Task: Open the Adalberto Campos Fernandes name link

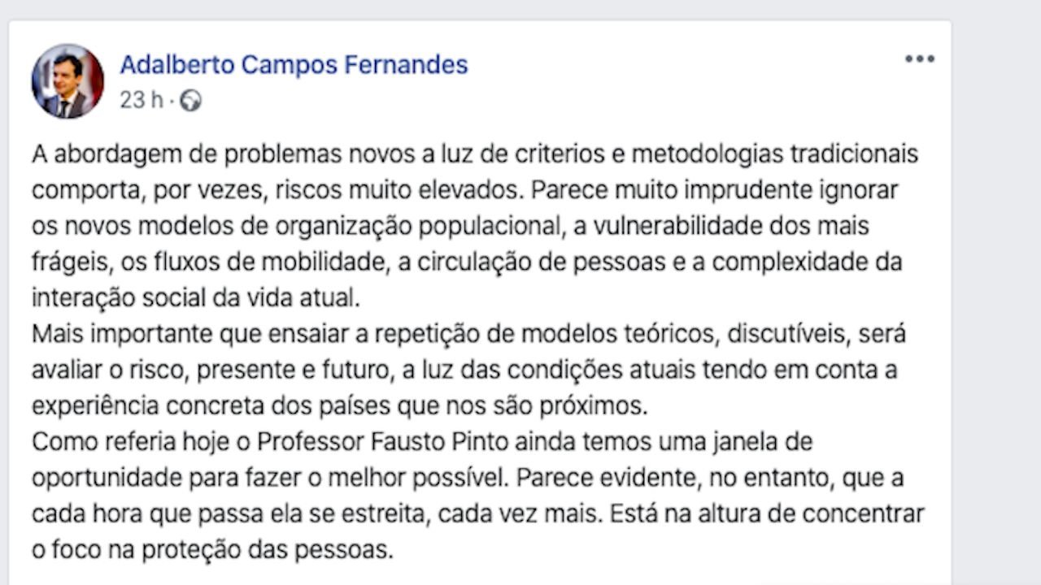Action: 294,64
